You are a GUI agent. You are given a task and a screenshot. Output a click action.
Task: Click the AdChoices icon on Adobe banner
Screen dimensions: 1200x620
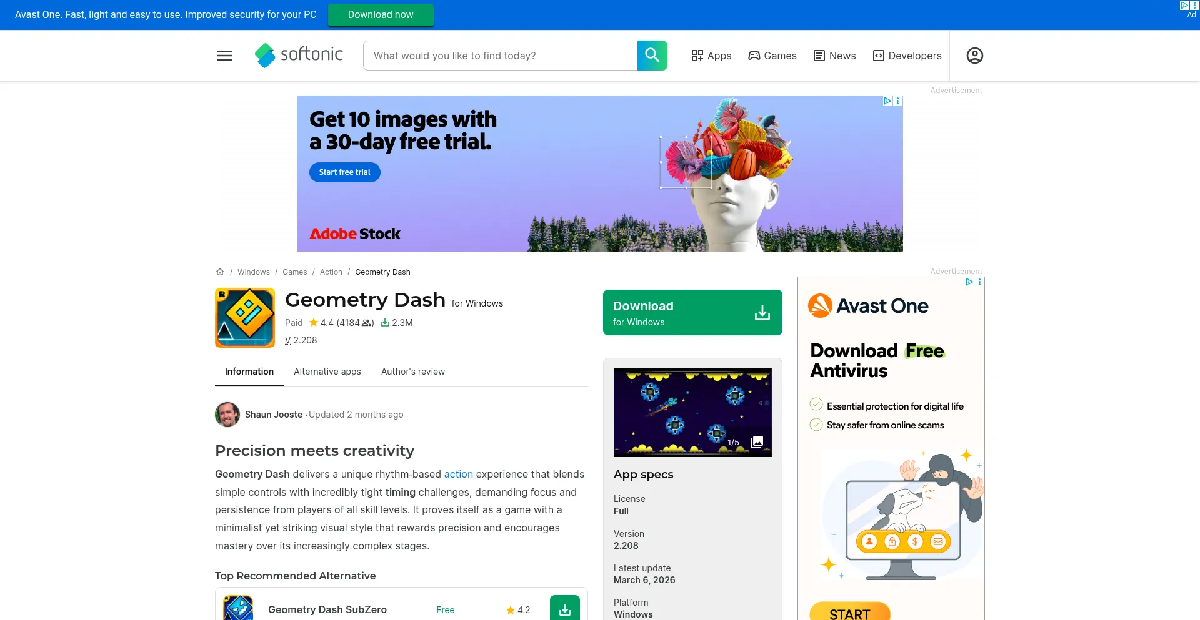click(x=887, y=101)
